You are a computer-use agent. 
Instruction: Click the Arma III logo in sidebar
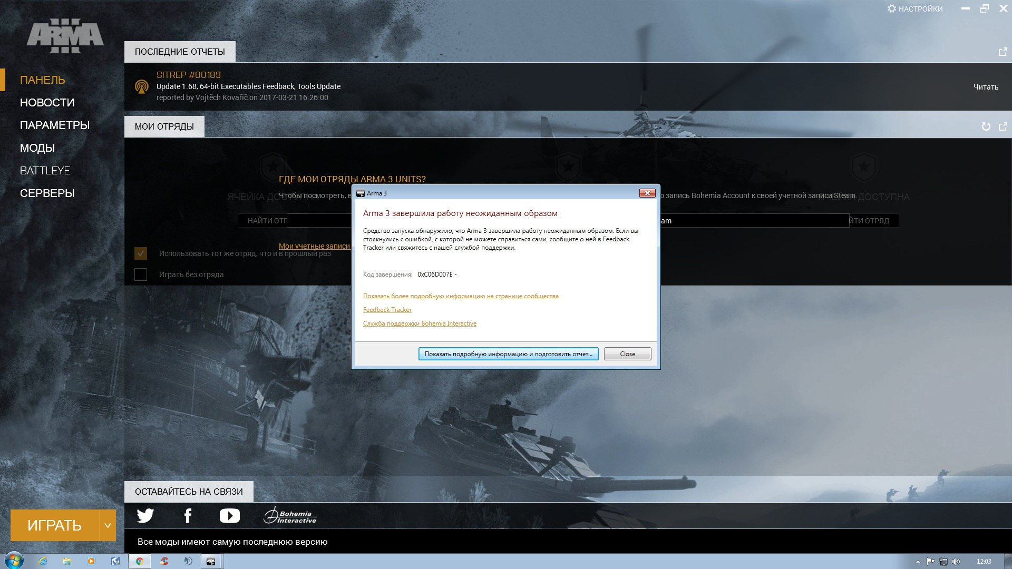[65, 36]
